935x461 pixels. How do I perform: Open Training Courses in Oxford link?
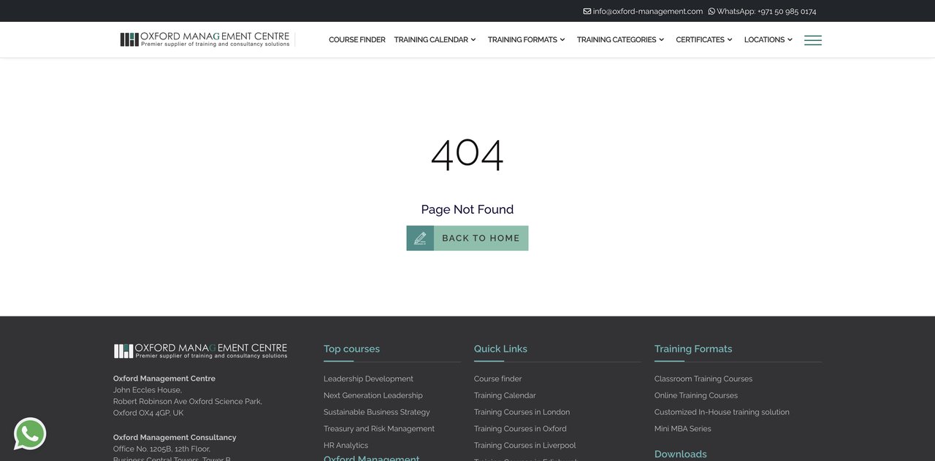pos(520,429)
